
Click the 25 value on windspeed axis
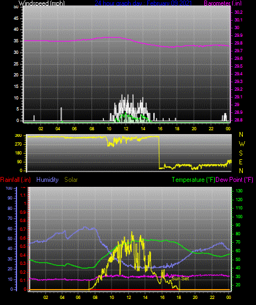click(16, 64)
